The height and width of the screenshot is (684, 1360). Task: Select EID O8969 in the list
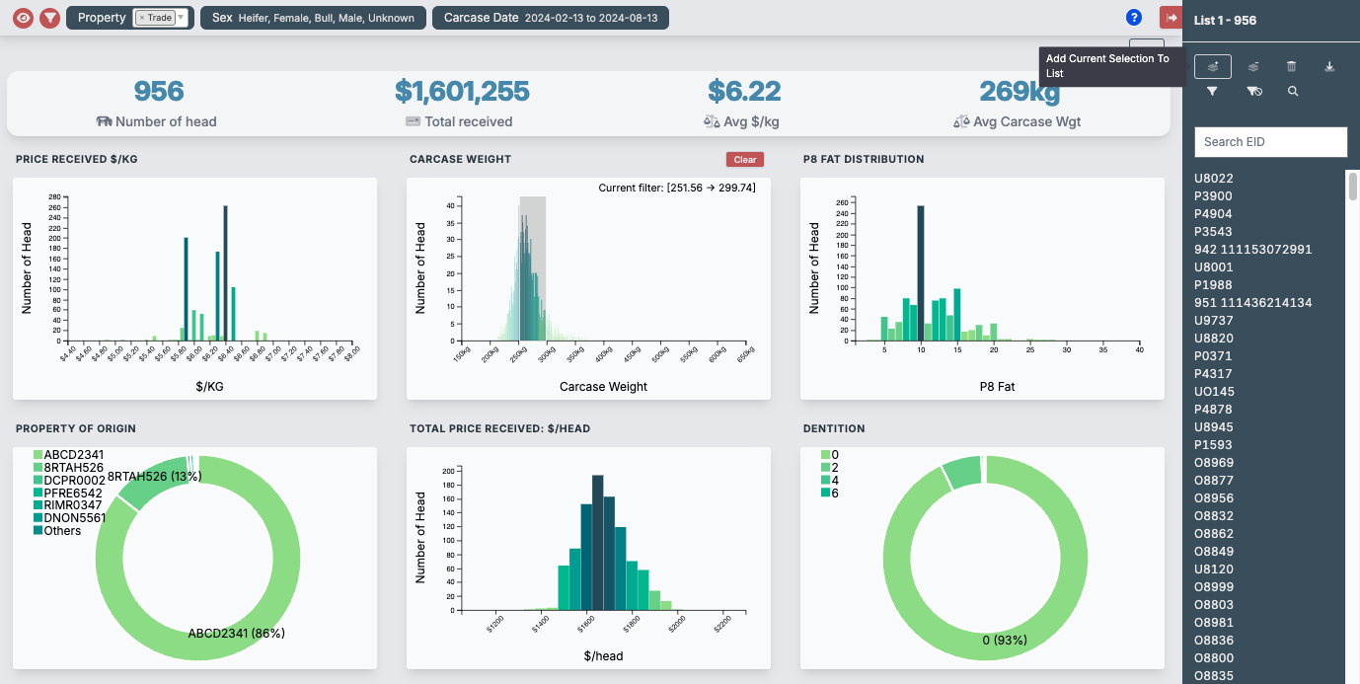point(1214,463)
